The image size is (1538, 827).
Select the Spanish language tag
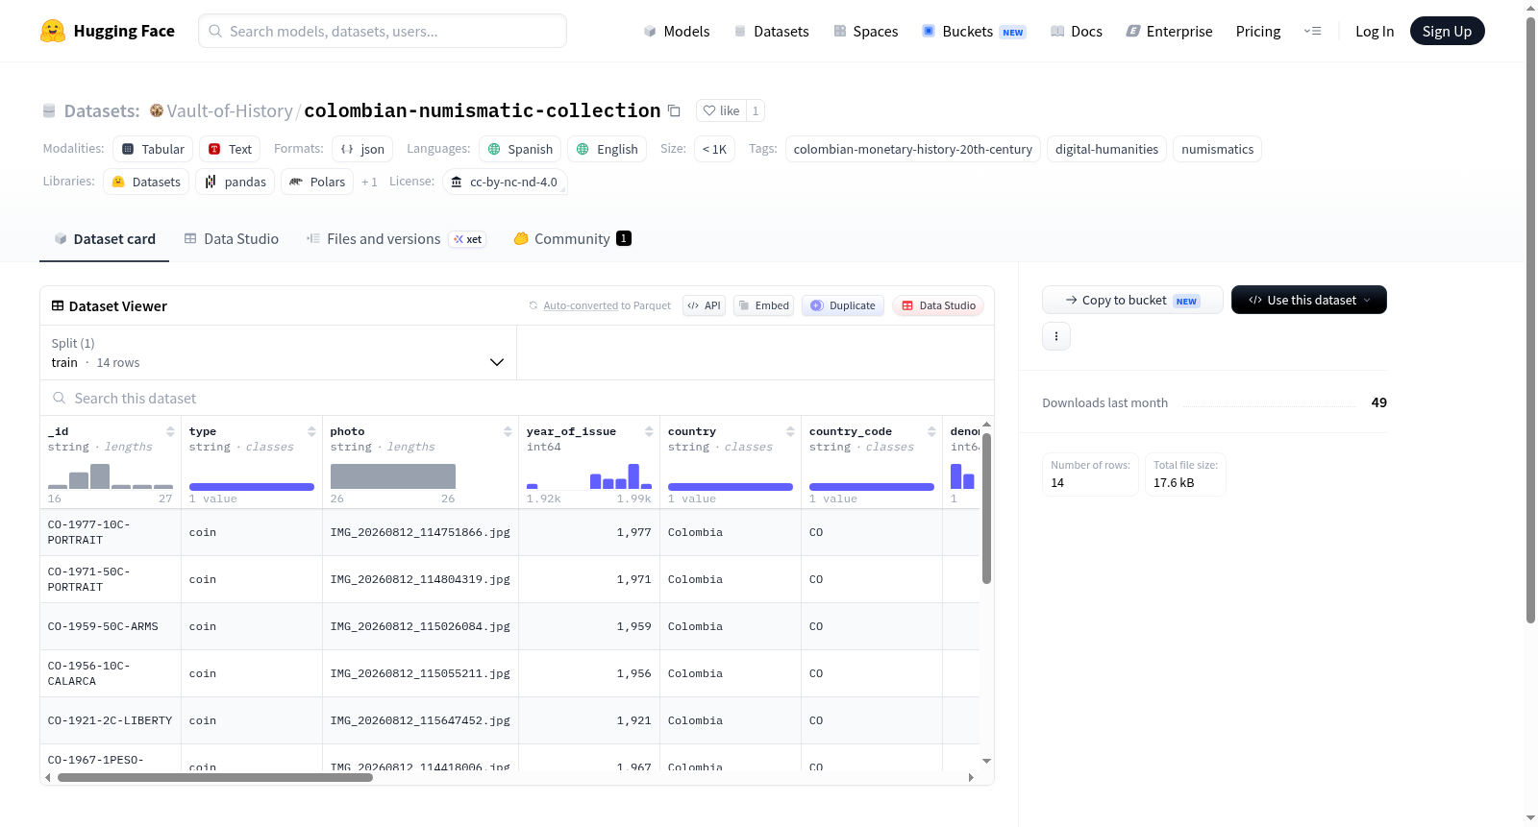point(520,149)
